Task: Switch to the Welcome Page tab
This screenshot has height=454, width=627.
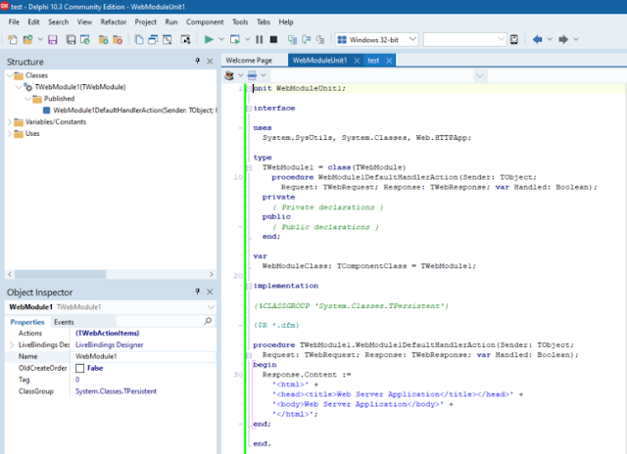Action: tap(249, 61)
